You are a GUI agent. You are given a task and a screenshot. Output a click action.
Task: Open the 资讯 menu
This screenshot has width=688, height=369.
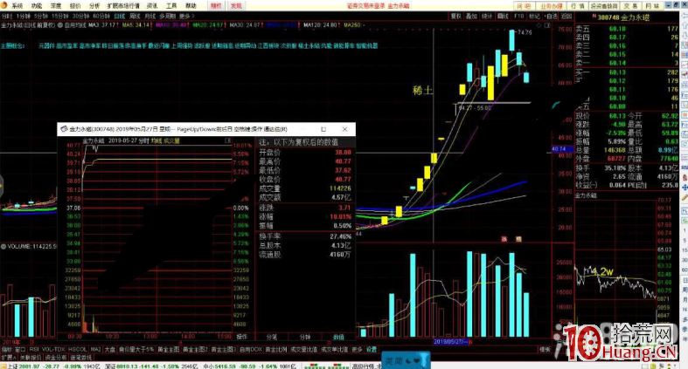(152, 6)
